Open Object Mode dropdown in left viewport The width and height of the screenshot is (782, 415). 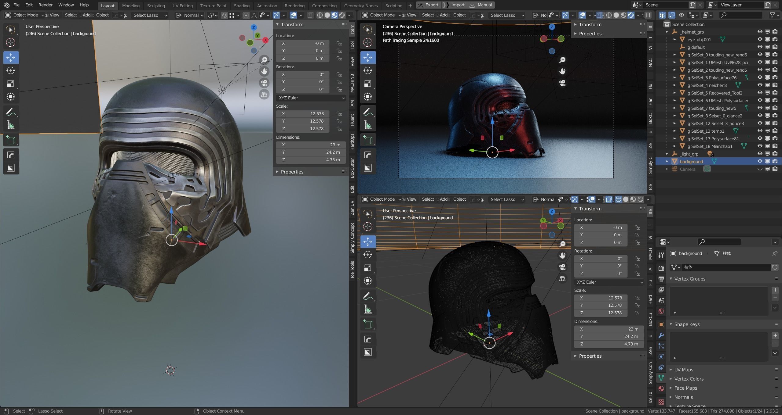point(25,15)
